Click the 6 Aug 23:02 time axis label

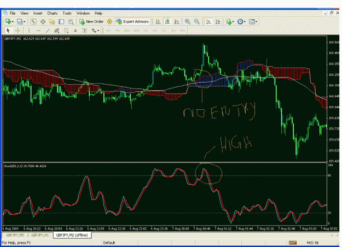(x=138, y=229)
